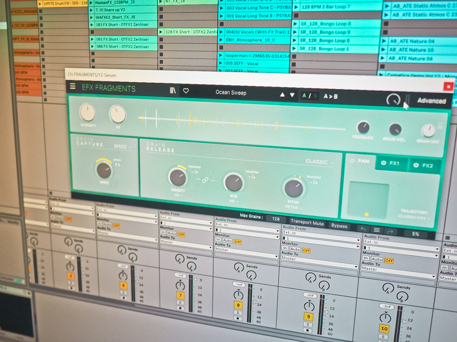Toggle track 9 activator button
Screen dimensions: 457x342
pyautogui.click(x=308, y=316)
